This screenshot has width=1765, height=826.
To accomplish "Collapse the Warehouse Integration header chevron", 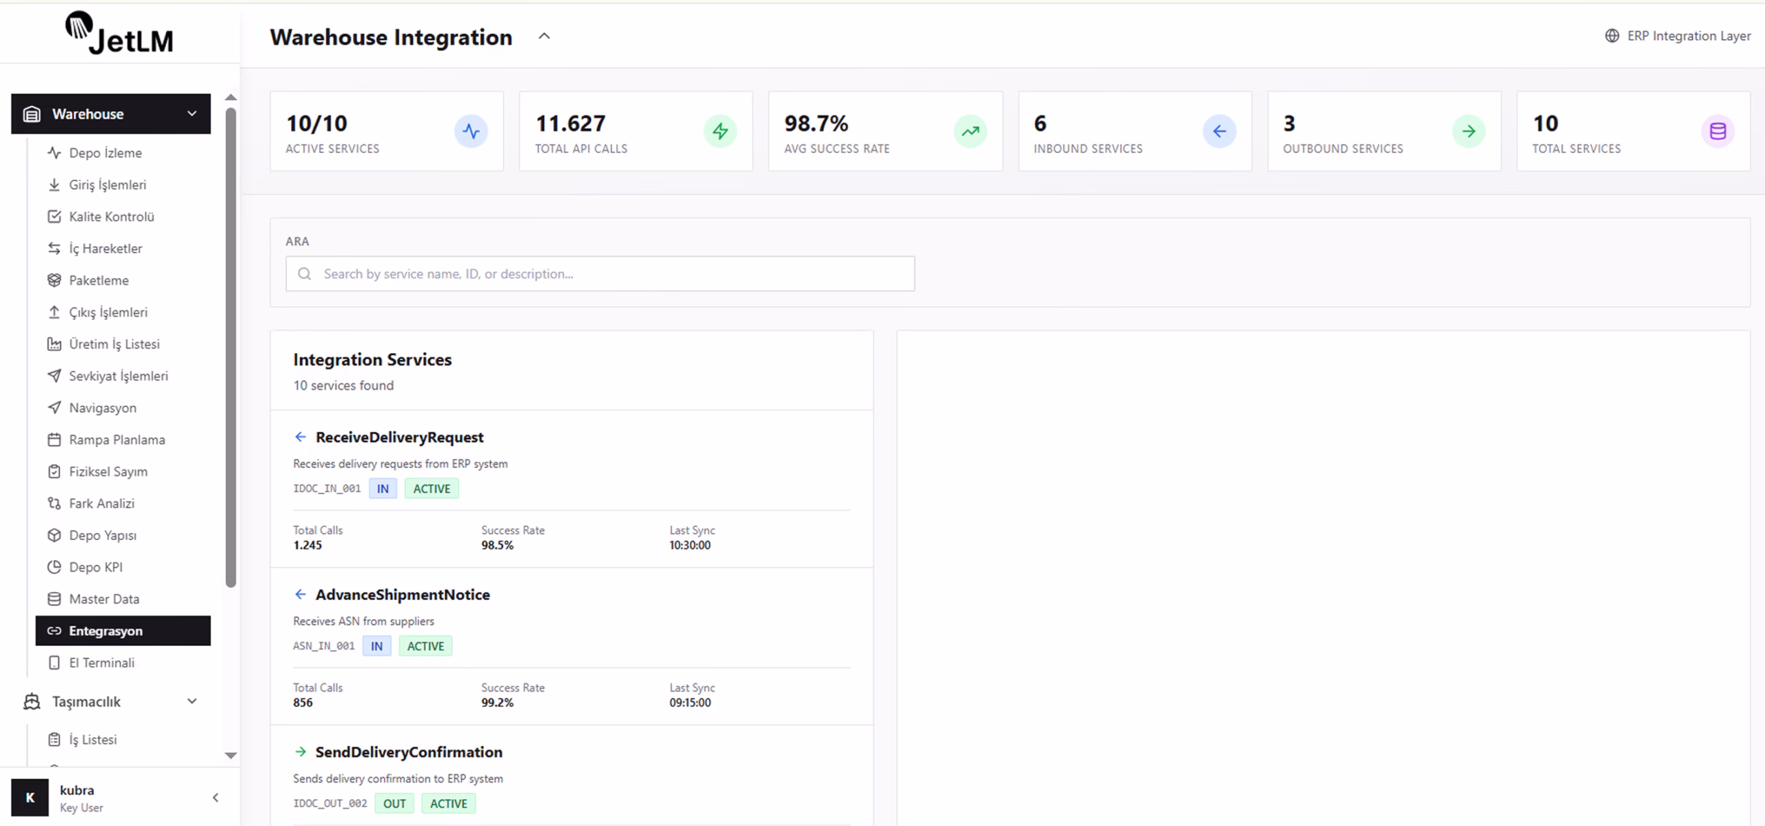I will [544, 37].
